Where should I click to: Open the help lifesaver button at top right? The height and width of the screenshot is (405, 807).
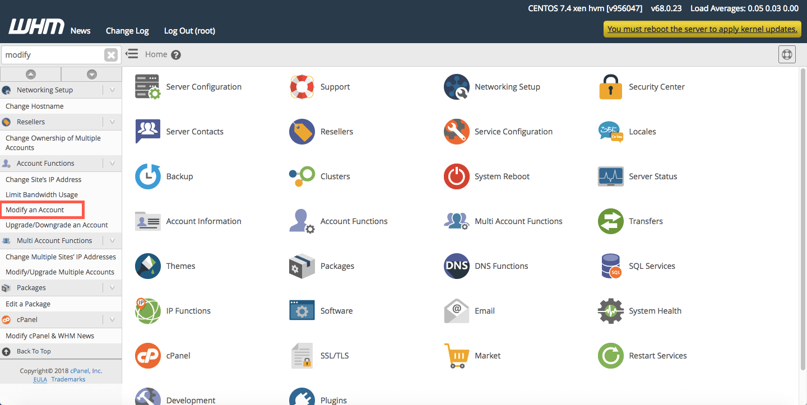787,55
